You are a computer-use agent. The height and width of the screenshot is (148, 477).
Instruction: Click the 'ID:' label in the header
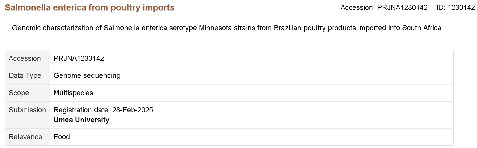tap(440, 8)
